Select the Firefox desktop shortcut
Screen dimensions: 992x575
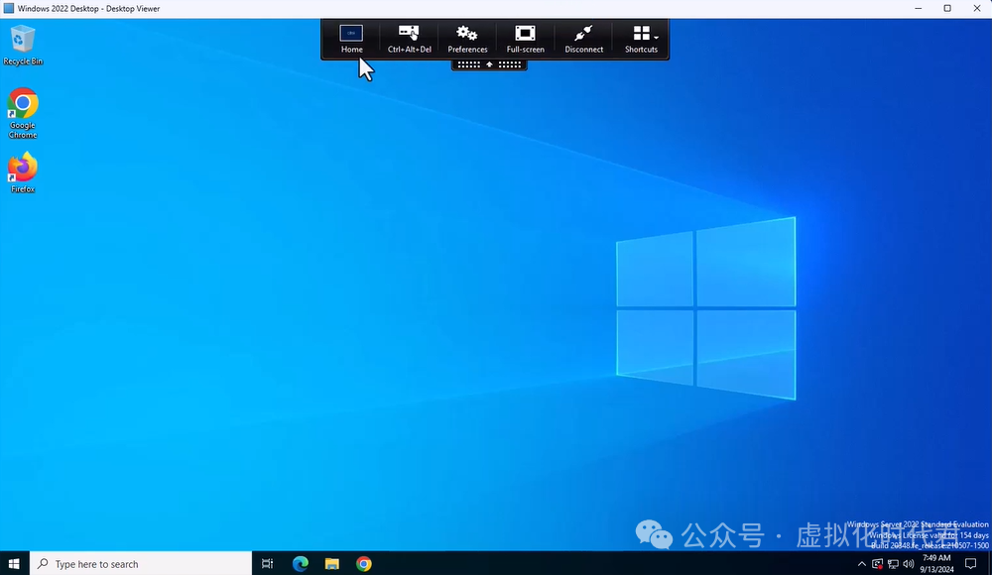coord(23,172)
